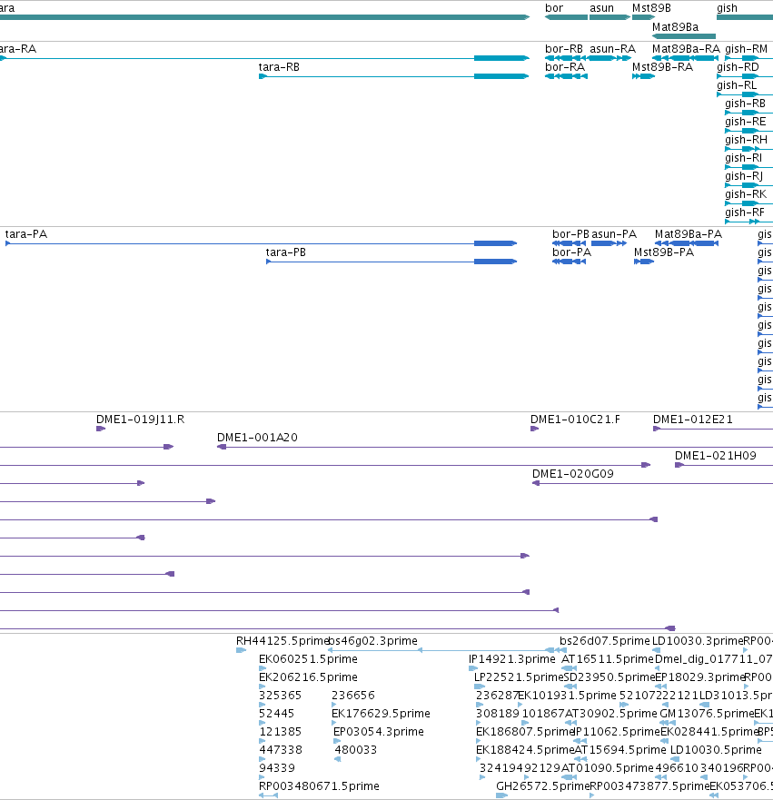The width and height of the screenshot is (773, 800).
Task: Select gish-RL transcript
Action: 745,94
